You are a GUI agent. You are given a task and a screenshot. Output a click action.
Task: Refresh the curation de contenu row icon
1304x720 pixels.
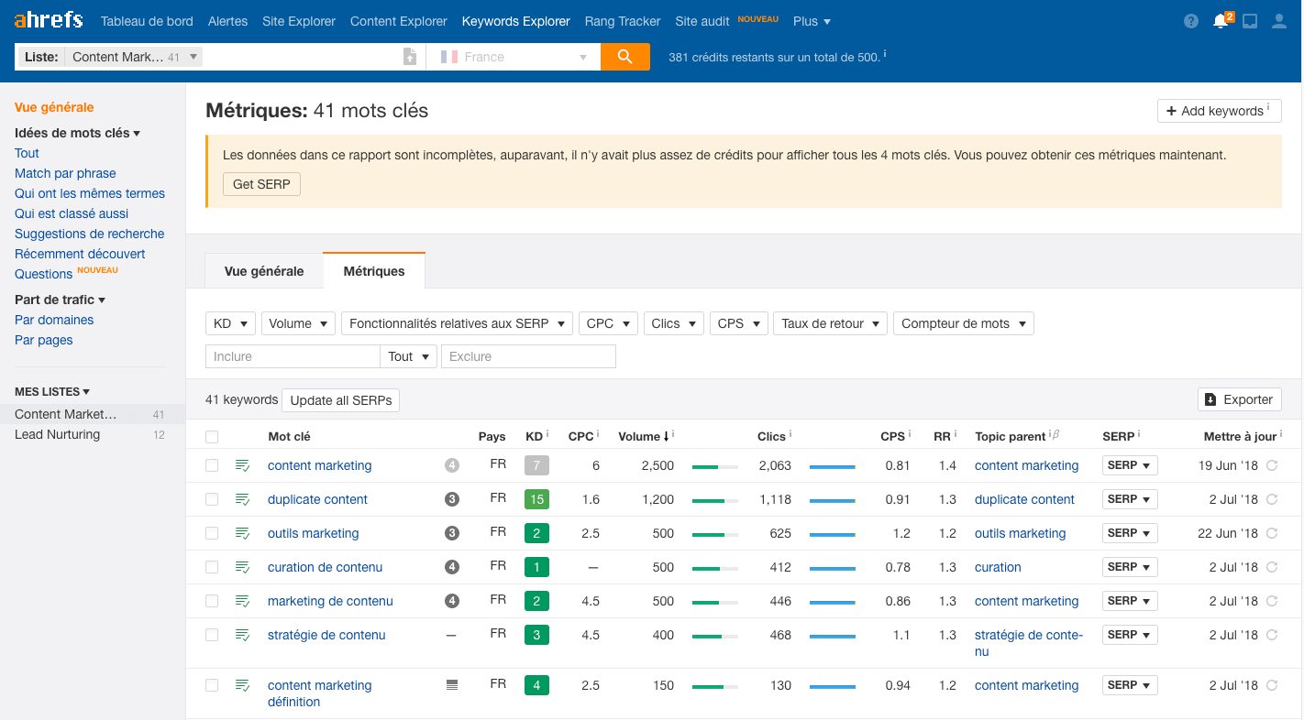1272,567
